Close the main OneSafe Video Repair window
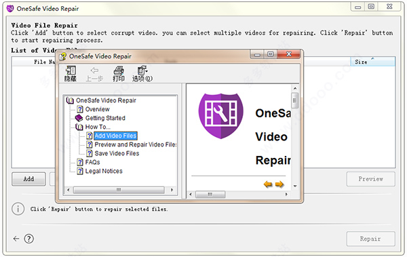The height and width of the screenshot is (257, 407). click(x=389, y=7)
